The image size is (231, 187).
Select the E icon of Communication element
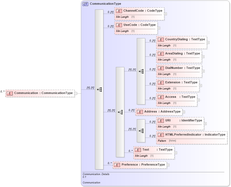point(10,93)
